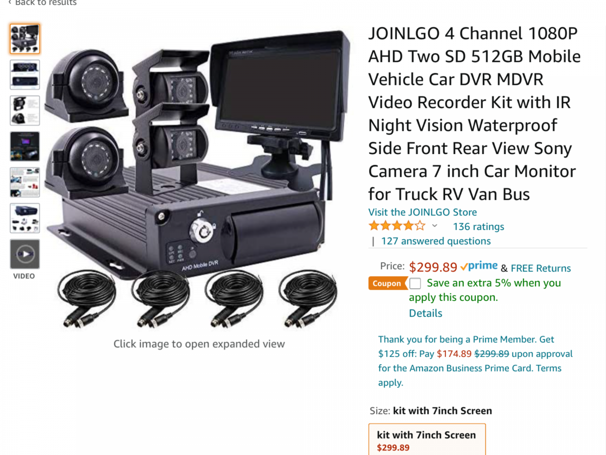This screenshot has width=606, height=455.
Task: Tick the 5% coupon checkbox
Action: (x=415, y=283)
